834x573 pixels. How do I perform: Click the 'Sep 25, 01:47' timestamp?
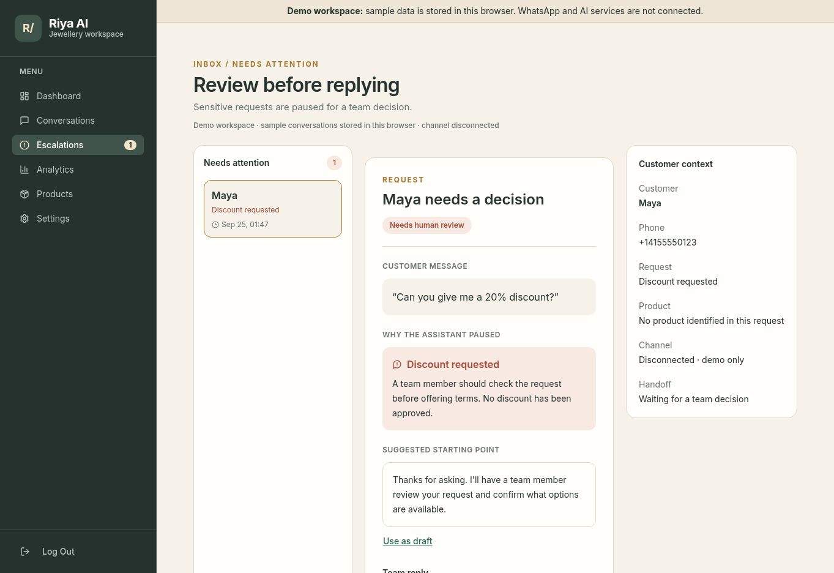tap(245, 225)
